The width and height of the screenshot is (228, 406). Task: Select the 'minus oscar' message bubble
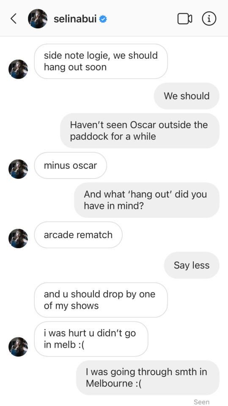click(71, 165)
